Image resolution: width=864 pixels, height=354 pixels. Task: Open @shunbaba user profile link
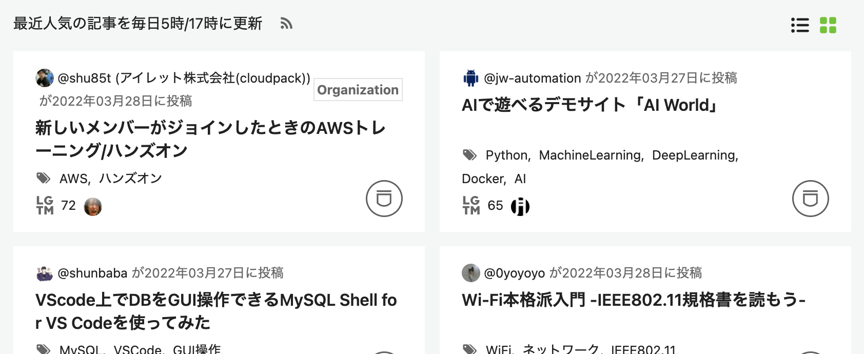coord(92,273)
